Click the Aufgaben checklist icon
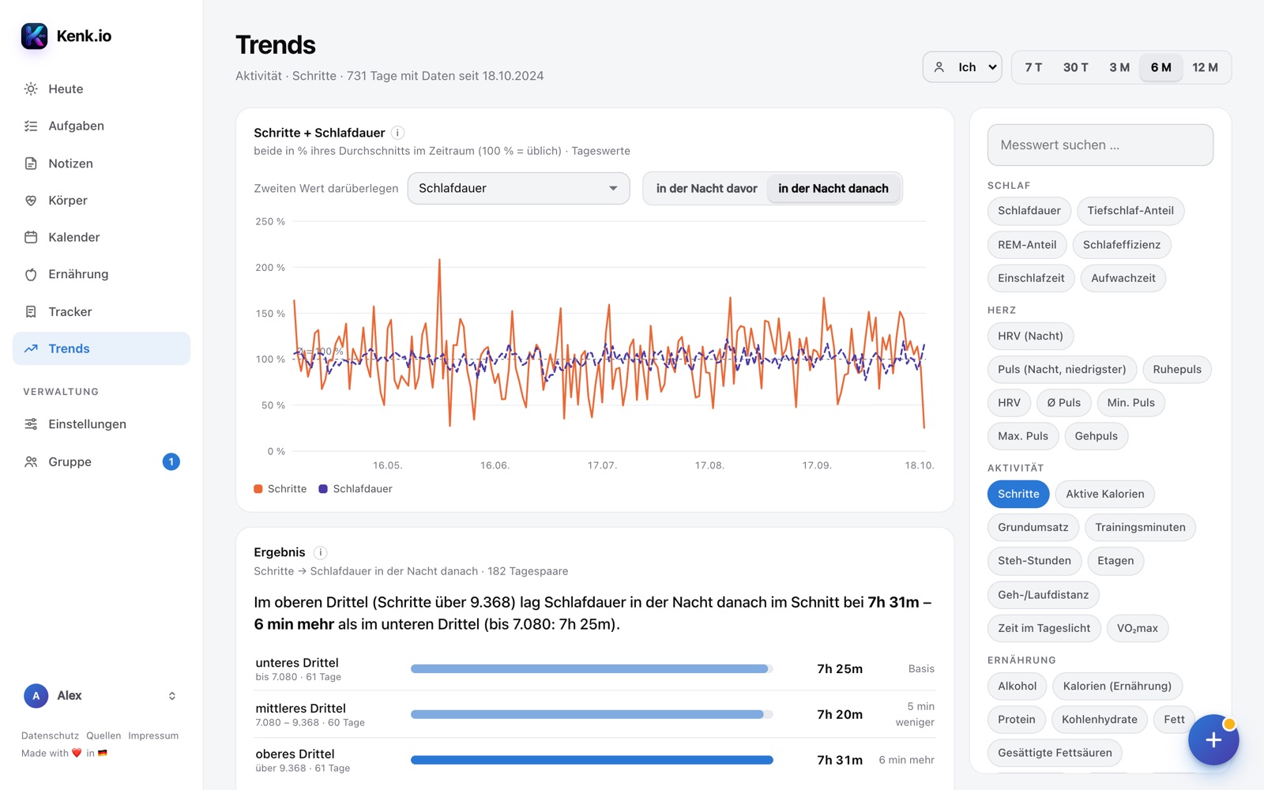Viewport: 1264px width, 790px height. [31, 126]
